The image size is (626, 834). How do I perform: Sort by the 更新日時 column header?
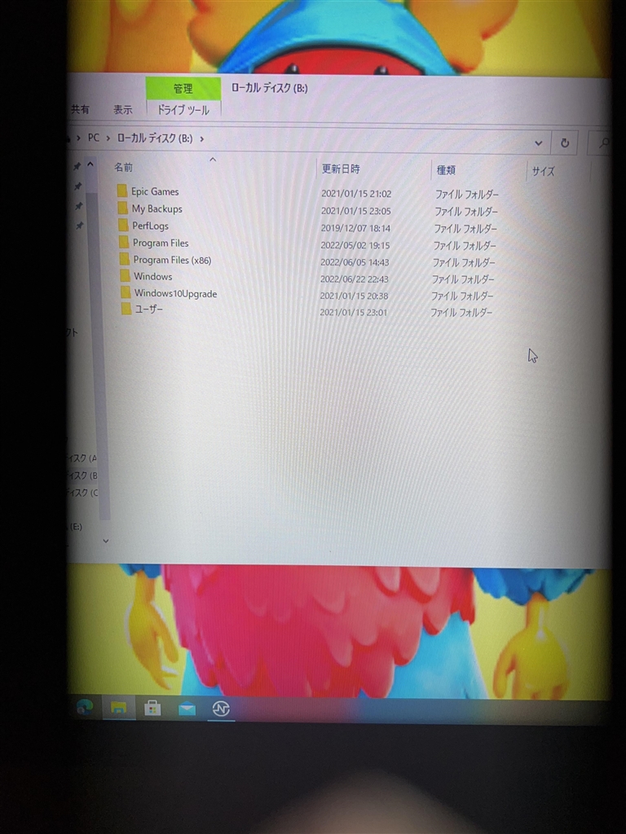[x=341, y=169]
